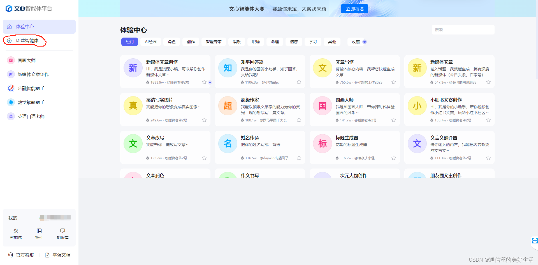Click the yellow 新 avatar of 新媒体文章
Image resolution: width=538 pixels, height=265 pixels.
(417, 68)
